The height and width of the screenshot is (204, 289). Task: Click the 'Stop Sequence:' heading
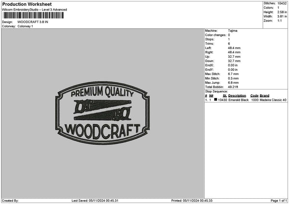[216, 91]
